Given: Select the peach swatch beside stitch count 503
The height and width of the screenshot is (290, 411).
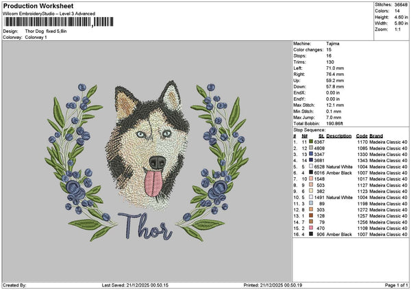Looking at the screenshot, I should [311, 185].
